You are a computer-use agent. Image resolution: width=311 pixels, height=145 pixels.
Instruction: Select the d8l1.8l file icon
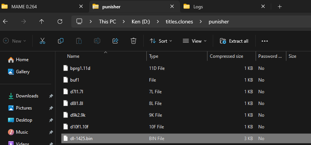66,103
